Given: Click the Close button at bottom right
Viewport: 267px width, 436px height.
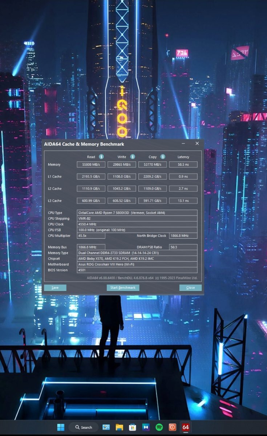Looking at the screenshot, I should (190, 288).
